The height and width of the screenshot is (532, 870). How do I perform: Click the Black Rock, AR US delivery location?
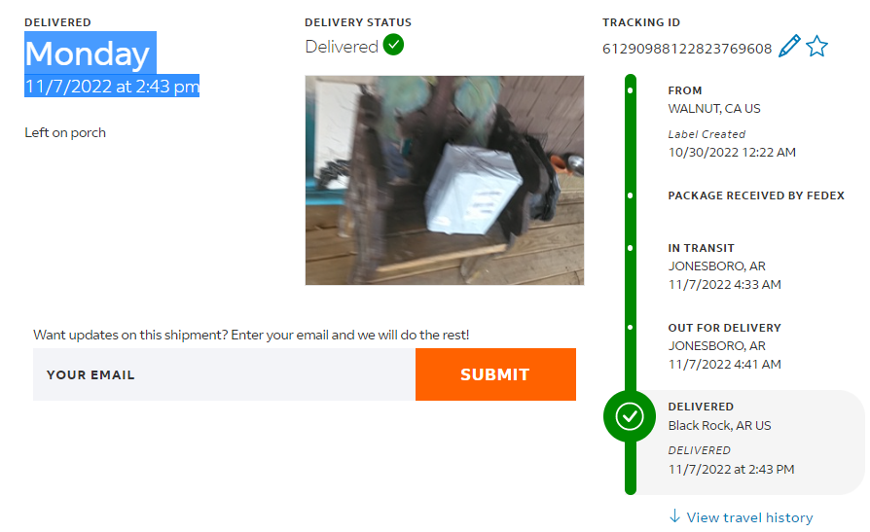pyautogui.click(x=719, y=425)
